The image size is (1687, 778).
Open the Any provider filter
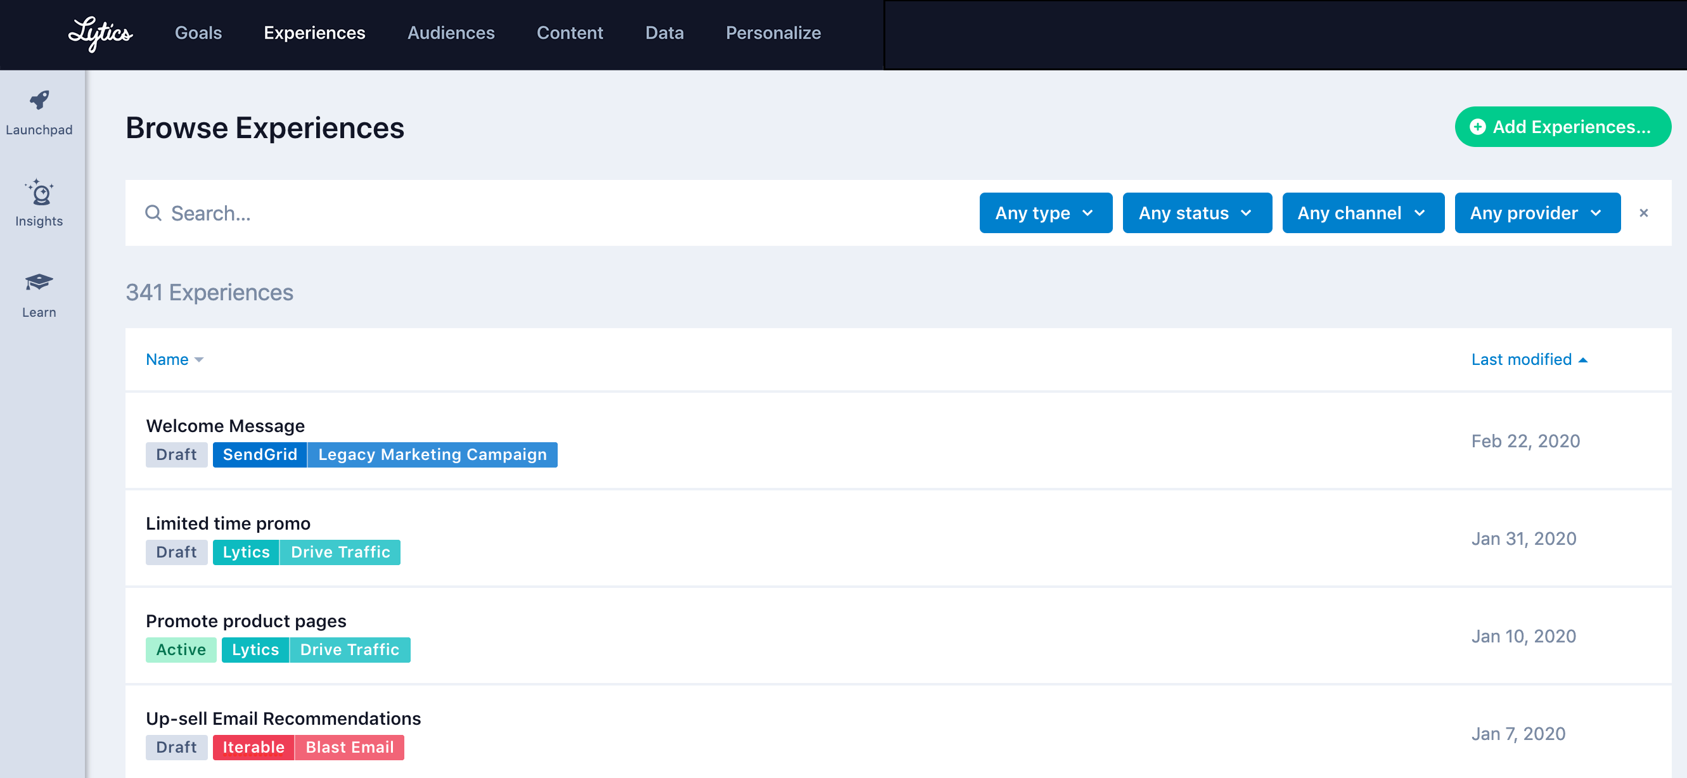coord(1536,213)
